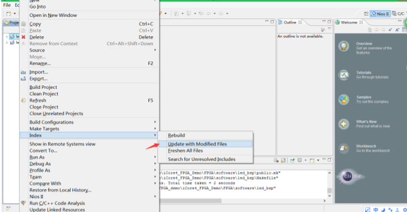
Task: Click the Workbench icon on Welcome
Action: tap(344, 148)
